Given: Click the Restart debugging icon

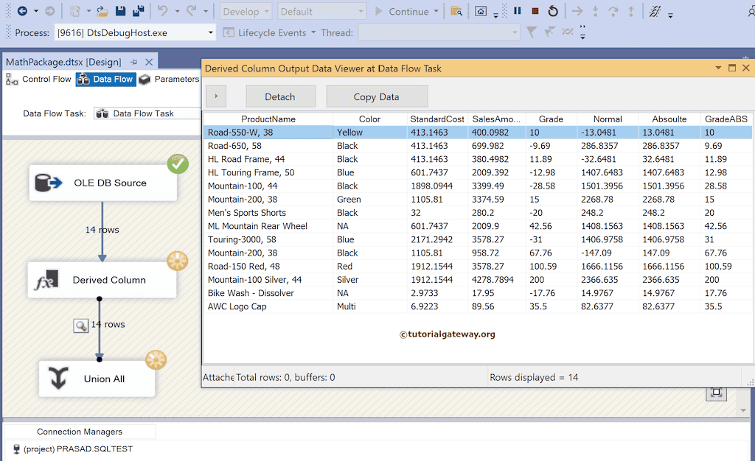Looking at the screenshot, I should click(x=554, y=11).
